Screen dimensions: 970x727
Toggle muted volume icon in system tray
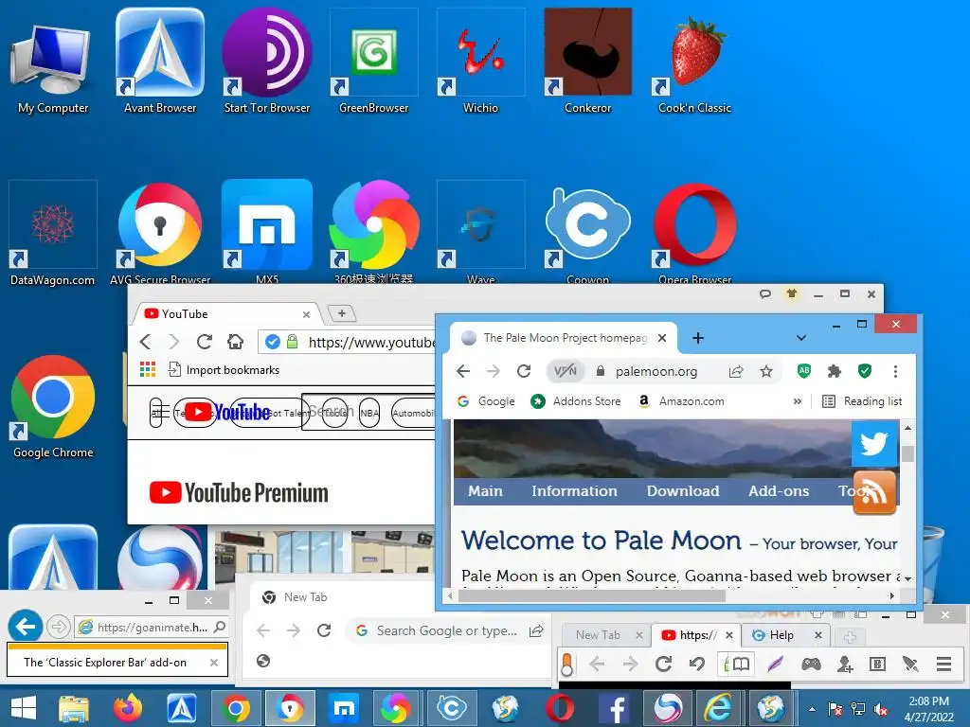[x=881, y=709]
